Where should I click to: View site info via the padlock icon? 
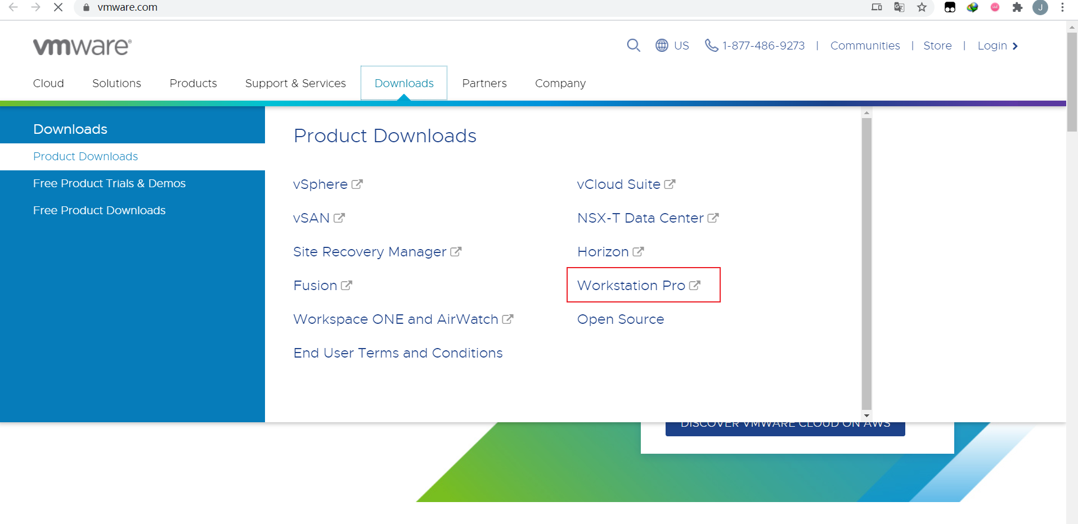coord(86,7)
